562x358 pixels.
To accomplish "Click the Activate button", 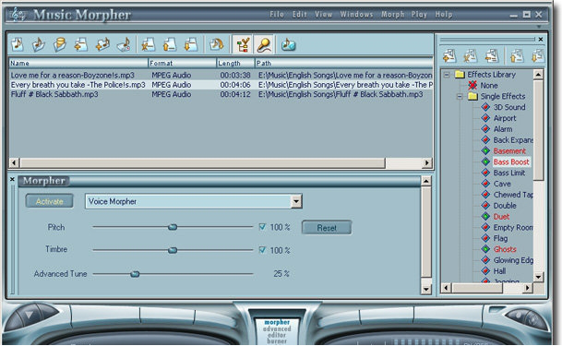I will pyautogui.click(x=50, y=201).
